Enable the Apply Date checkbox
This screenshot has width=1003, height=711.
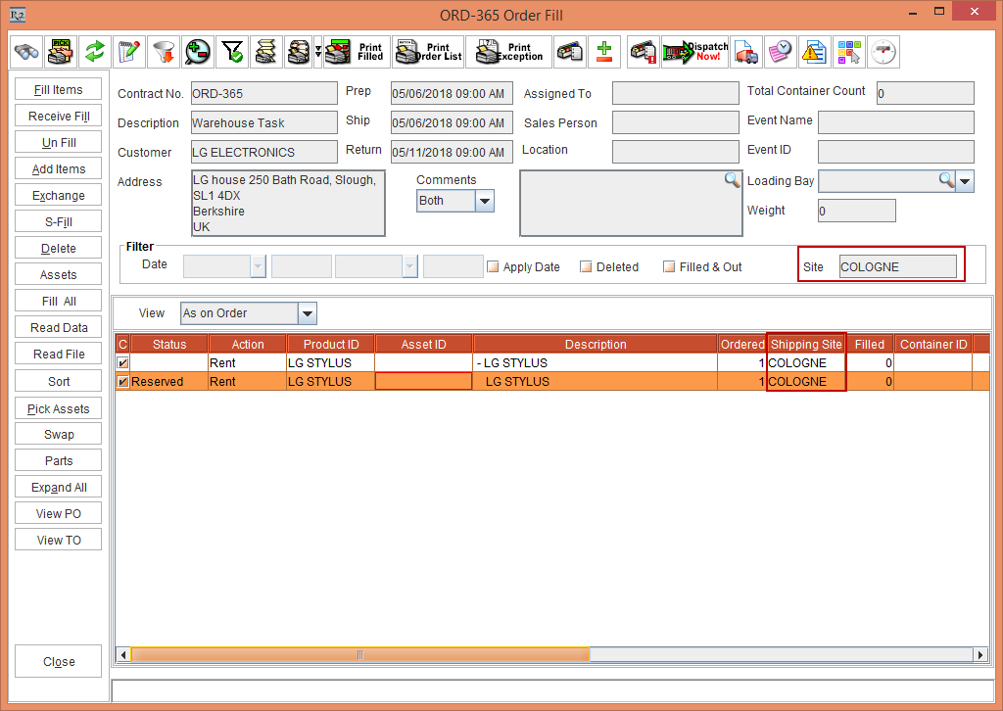point(494,266)
